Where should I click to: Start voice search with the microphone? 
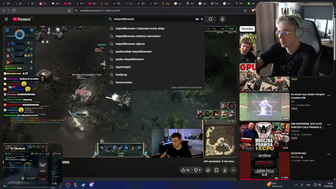[222, 19]
